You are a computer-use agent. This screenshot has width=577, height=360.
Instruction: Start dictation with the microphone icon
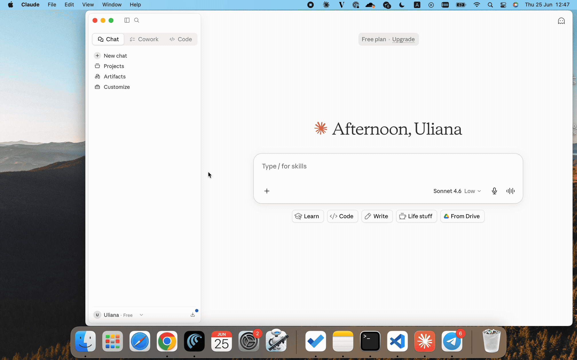click(494, 191)
